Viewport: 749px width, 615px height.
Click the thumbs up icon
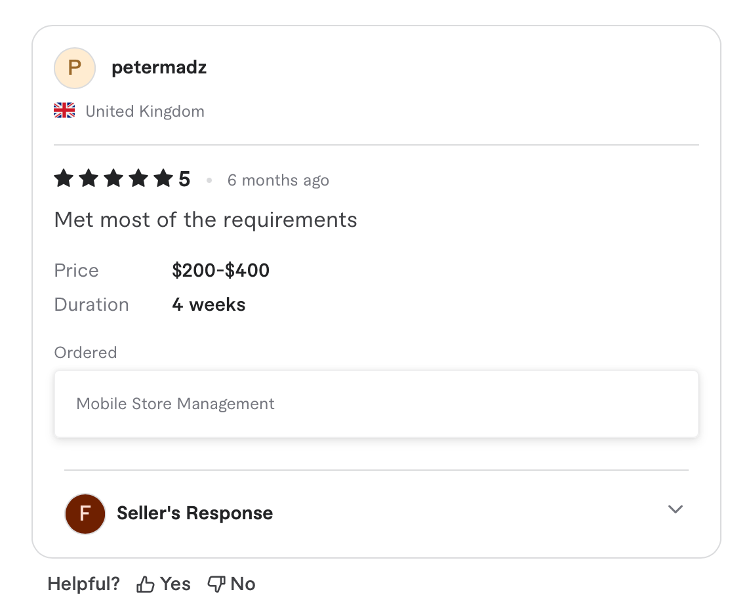click(144, 583)
